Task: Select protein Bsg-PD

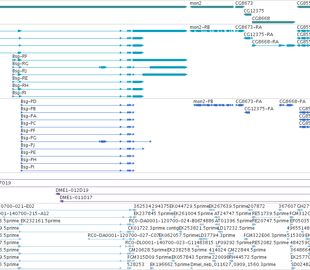Action: coord(28,102)
